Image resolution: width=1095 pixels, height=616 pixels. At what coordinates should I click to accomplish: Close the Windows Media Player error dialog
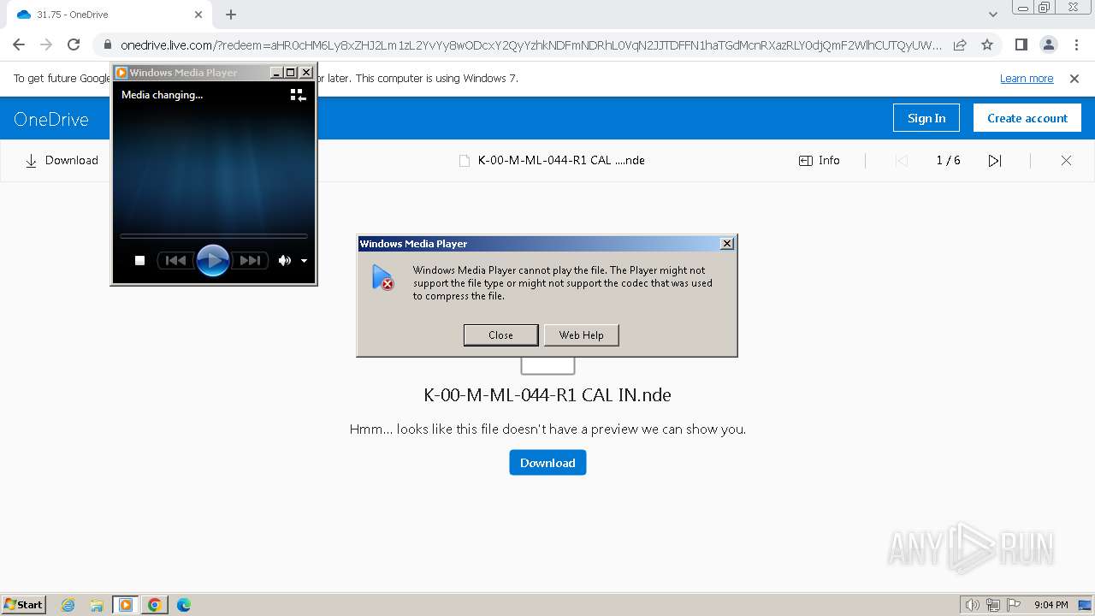[500, 335]
